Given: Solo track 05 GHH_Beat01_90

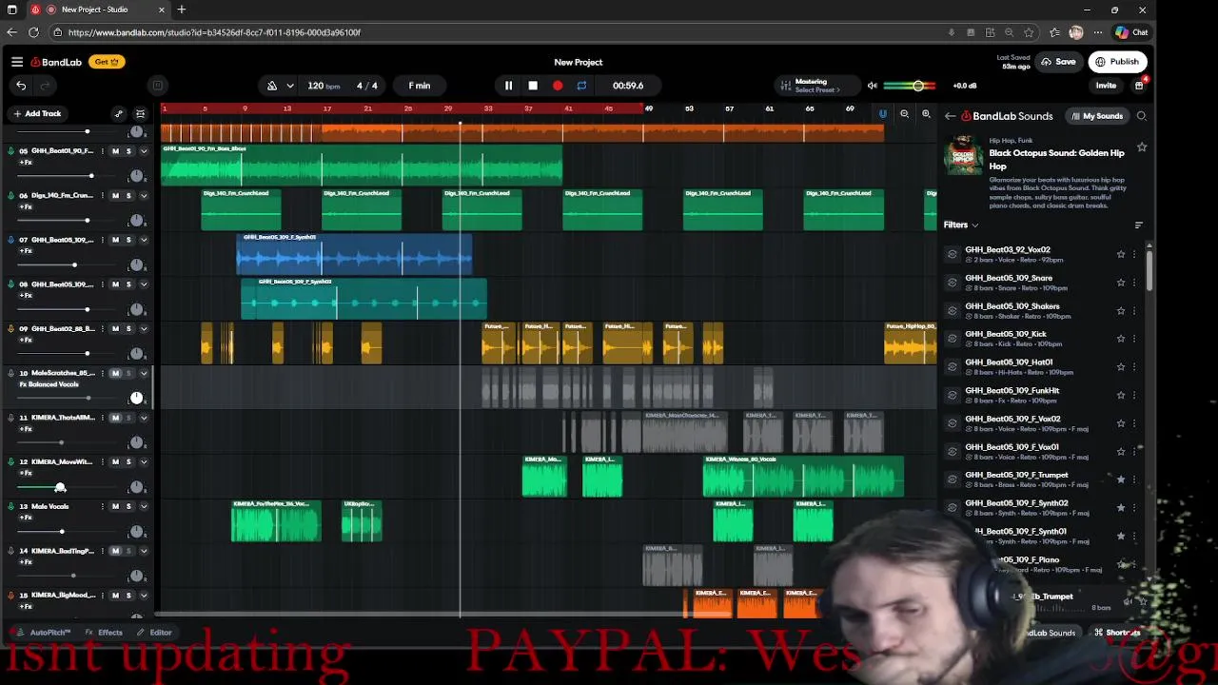Looking at the screenshot, I should (x=128, y=151).
